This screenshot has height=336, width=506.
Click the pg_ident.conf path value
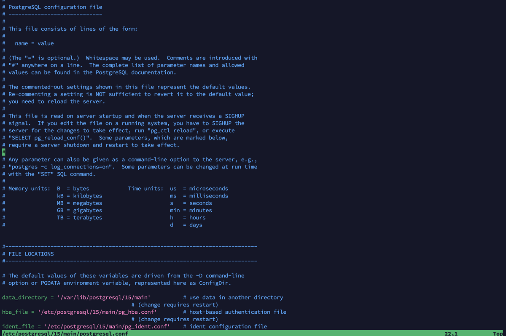[107, 326]
